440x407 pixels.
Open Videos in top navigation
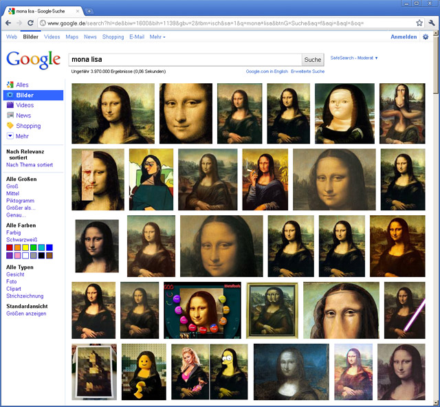click(x=52, y=36)
